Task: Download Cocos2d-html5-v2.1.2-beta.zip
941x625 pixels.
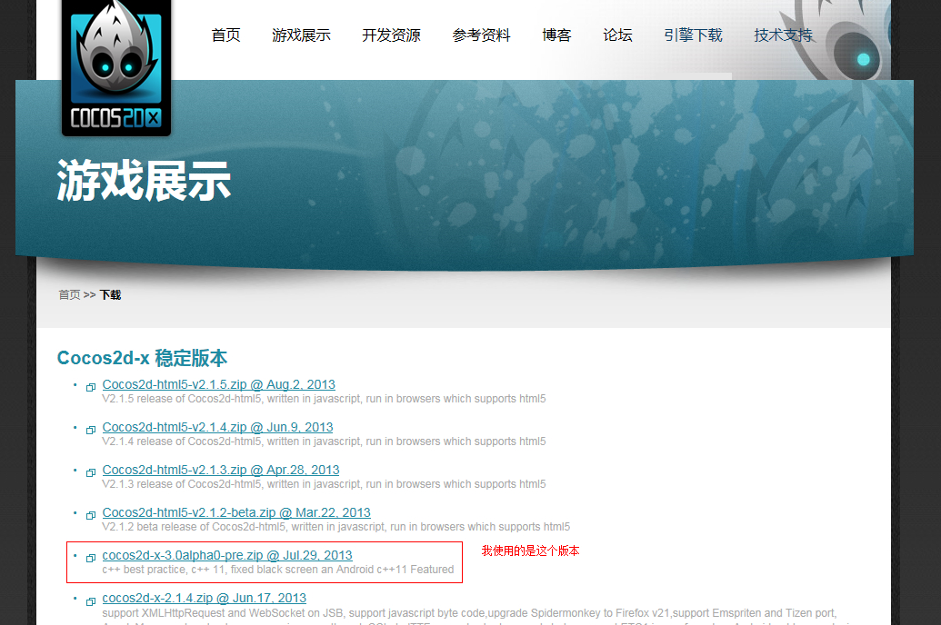Action: 236,512
